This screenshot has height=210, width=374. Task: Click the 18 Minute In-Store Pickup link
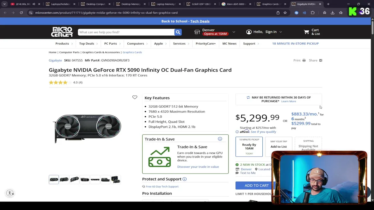[295, 43]
